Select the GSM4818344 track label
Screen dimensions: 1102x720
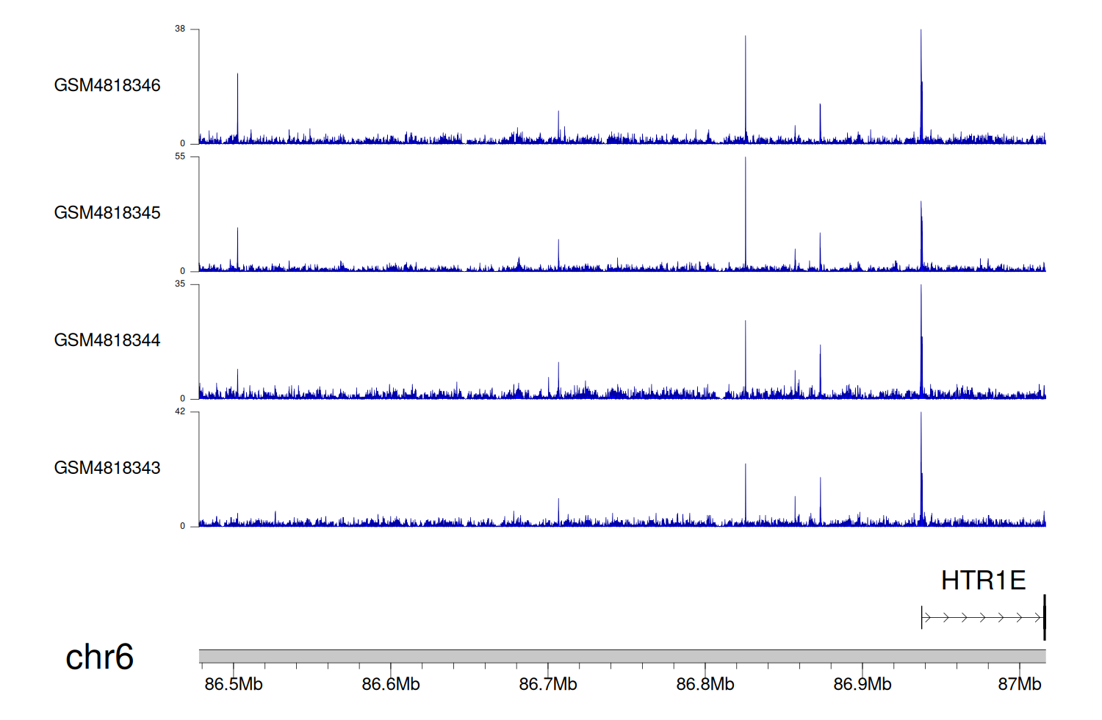point(107,340)
